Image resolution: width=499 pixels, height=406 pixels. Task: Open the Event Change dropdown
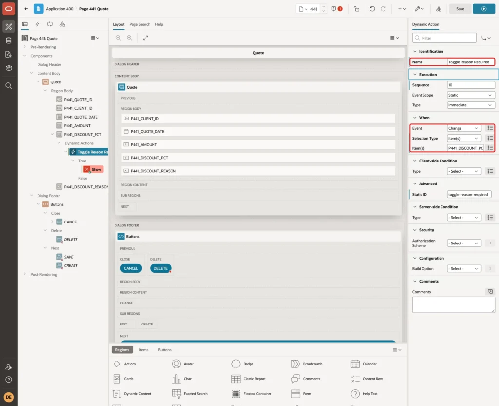tap(464, 128)
